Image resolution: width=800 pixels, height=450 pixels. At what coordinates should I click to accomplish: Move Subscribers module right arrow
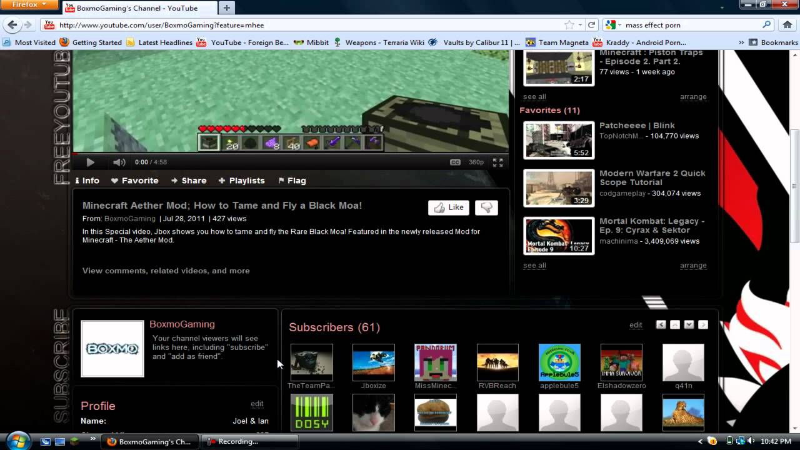click(x=703, y=324)
